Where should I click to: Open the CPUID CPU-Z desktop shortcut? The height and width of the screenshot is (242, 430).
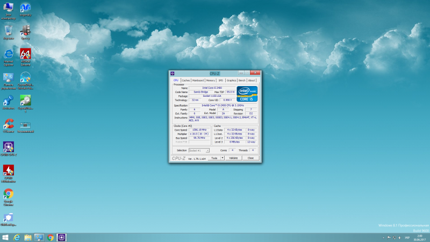8,149
